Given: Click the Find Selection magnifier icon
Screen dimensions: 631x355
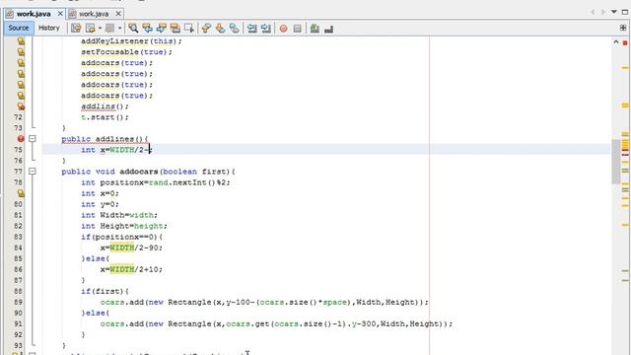Looking at the screenshot, I should coord(133,29).
